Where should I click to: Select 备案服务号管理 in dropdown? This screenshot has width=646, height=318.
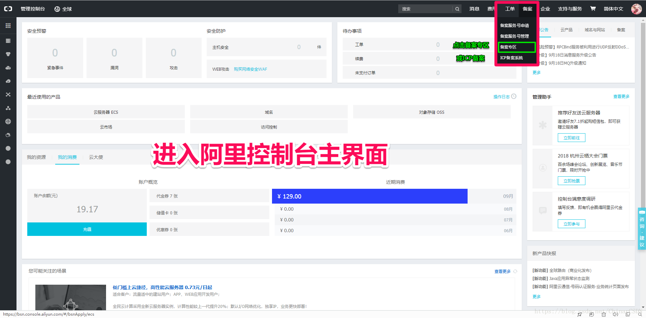[x=514, y=36]
